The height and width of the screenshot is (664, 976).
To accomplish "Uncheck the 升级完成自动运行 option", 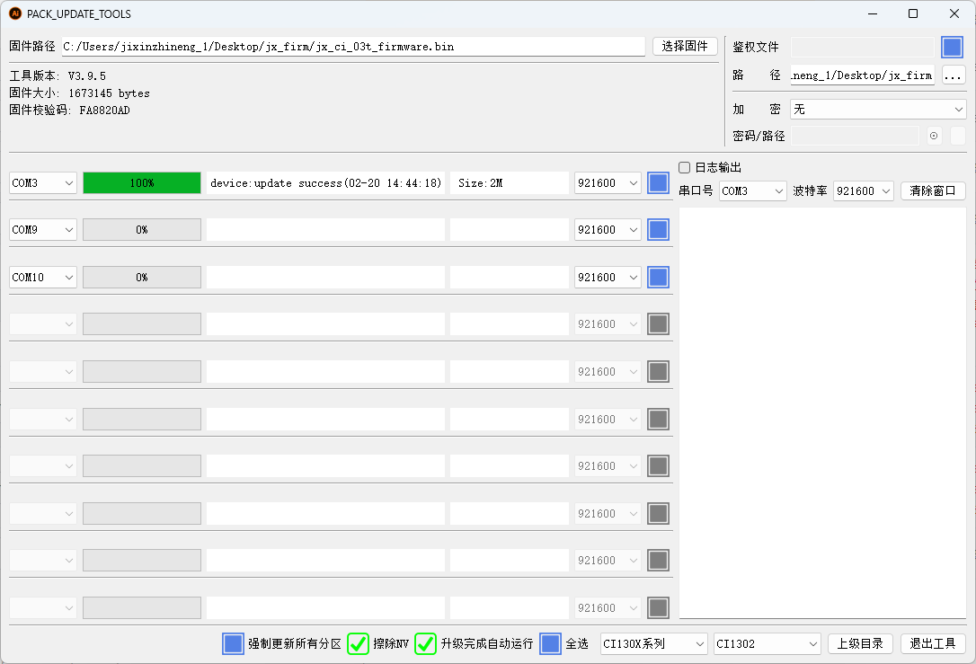I will click(x=425, y=643).
